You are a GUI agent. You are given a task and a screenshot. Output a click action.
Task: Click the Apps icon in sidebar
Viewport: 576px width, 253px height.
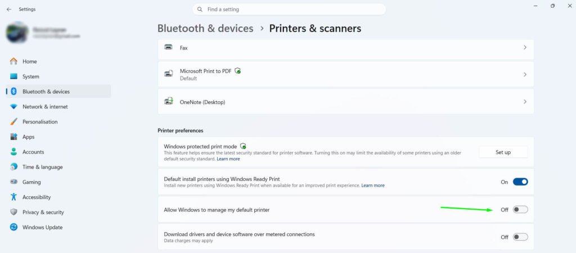click(x=13, y=137)
